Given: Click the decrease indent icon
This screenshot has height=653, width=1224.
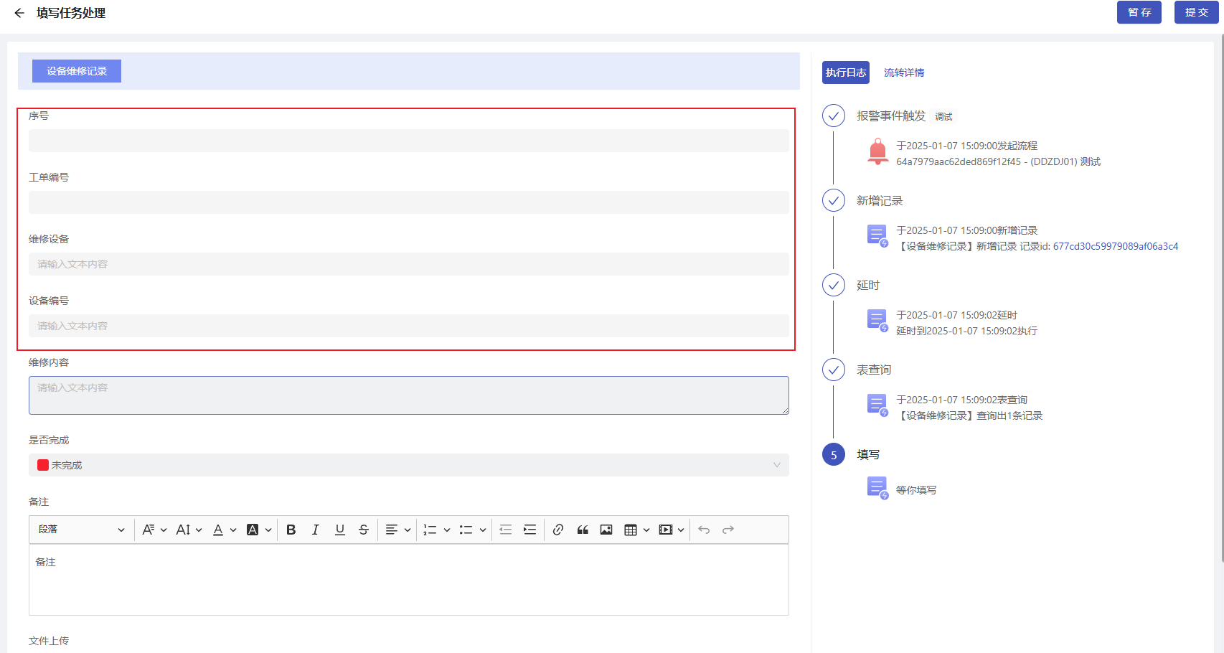Looking at the screenshot, I should [x=506, y=530].
